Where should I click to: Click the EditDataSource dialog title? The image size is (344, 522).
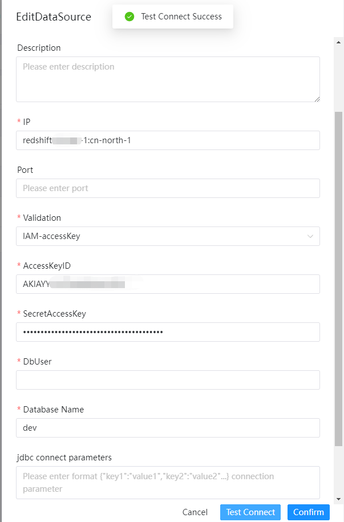coord(54,17)
